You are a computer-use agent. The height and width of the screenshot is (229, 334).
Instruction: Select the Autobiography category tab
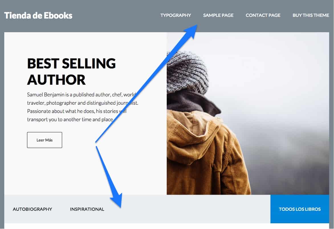[32, 209]
